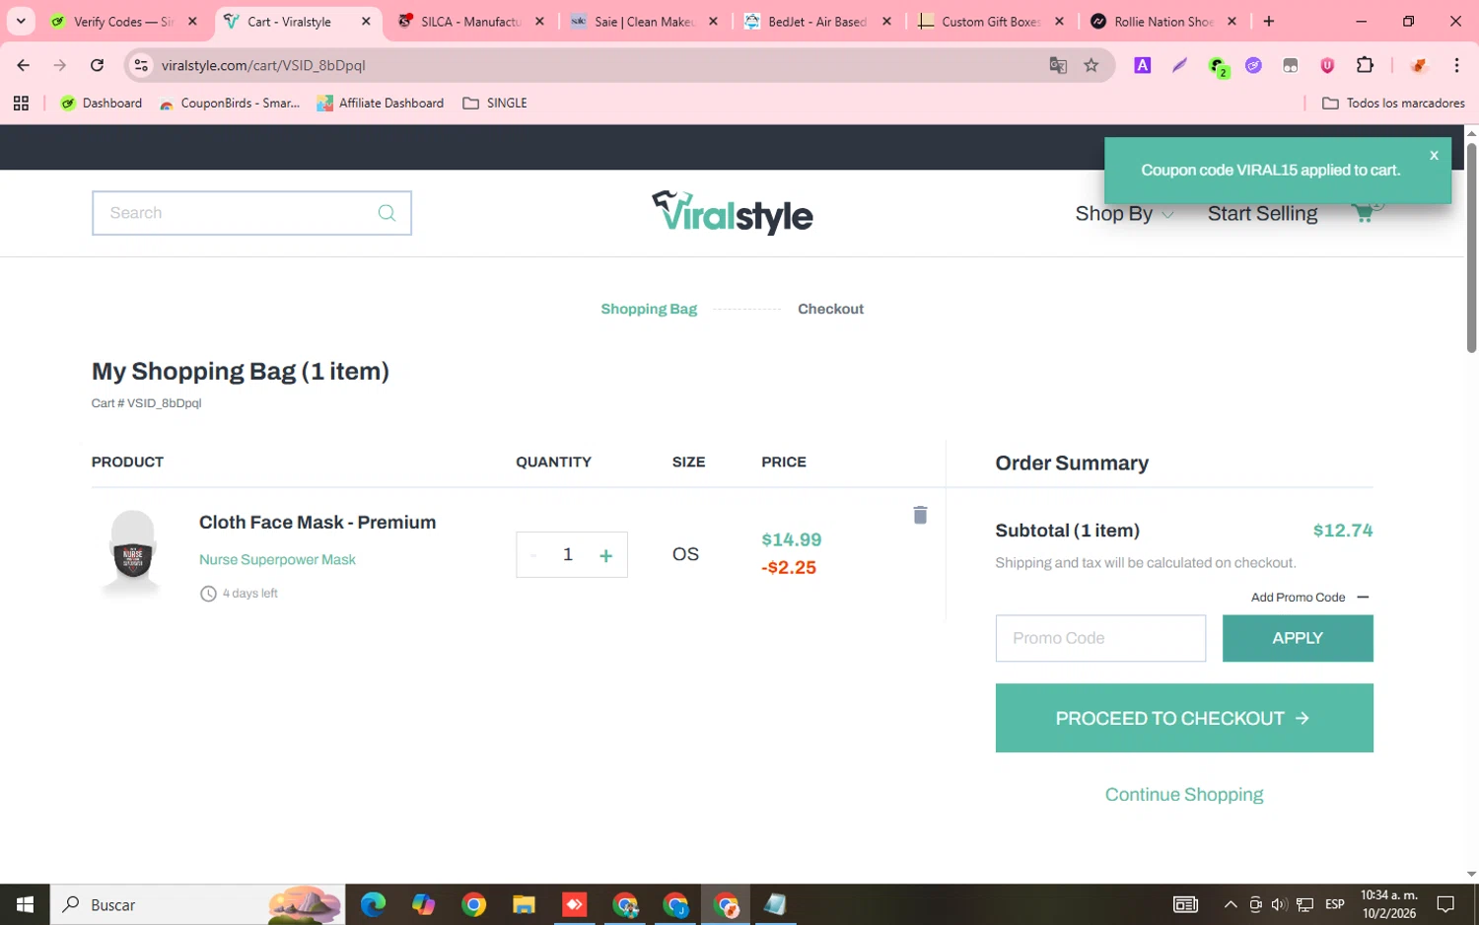Viewport: 1479px width, 925px height.
Task: Open the Affiliate Dashboard bookmark
Action: coord(380,103)
